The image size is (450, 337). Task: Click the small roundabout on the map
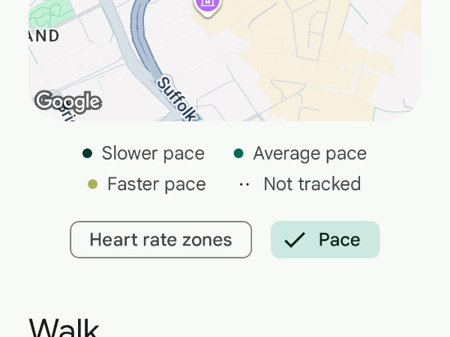[283, 98]
